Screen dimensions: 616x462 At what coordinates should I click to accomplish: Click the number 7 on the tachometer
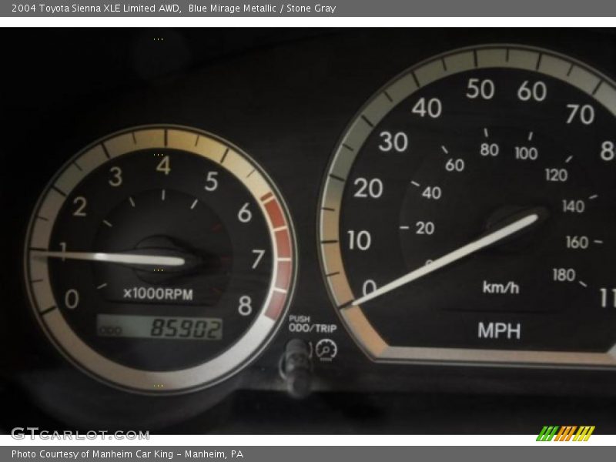point(258,259)
